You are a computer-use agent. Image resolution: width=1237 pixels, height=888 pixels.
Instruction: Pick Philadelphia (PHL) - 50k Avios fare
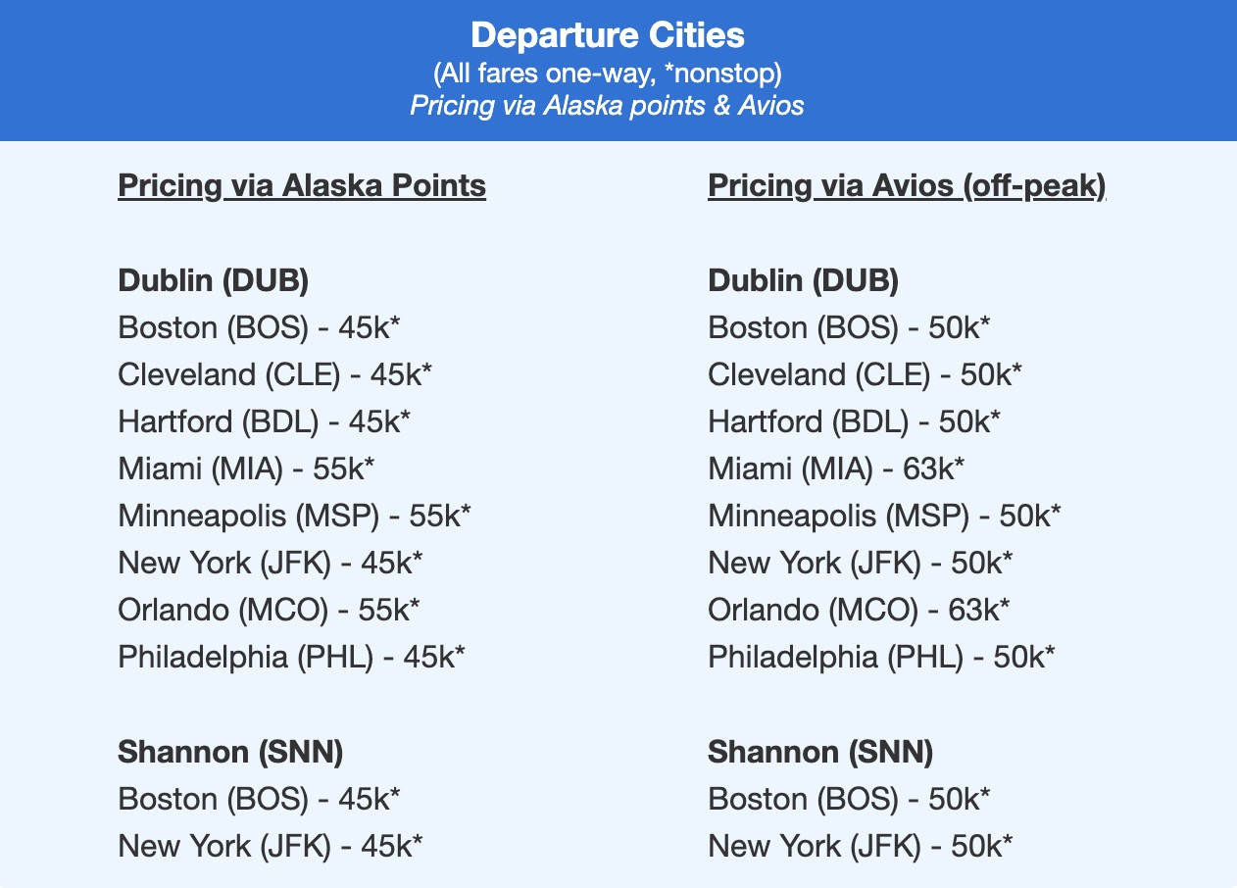[x=881, y=657]
